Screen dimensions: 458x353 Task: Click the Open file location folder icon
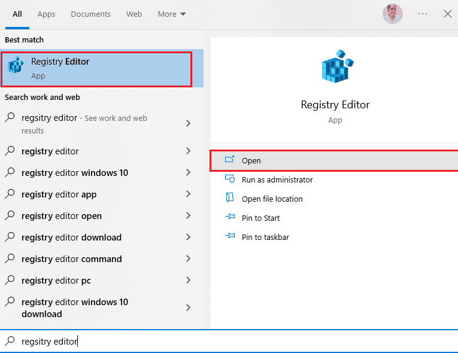tap(229, 199)
